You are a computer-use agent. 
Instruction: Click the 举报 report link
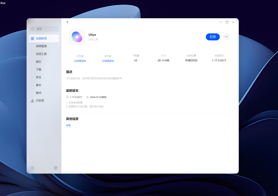[x=68, y=126]
